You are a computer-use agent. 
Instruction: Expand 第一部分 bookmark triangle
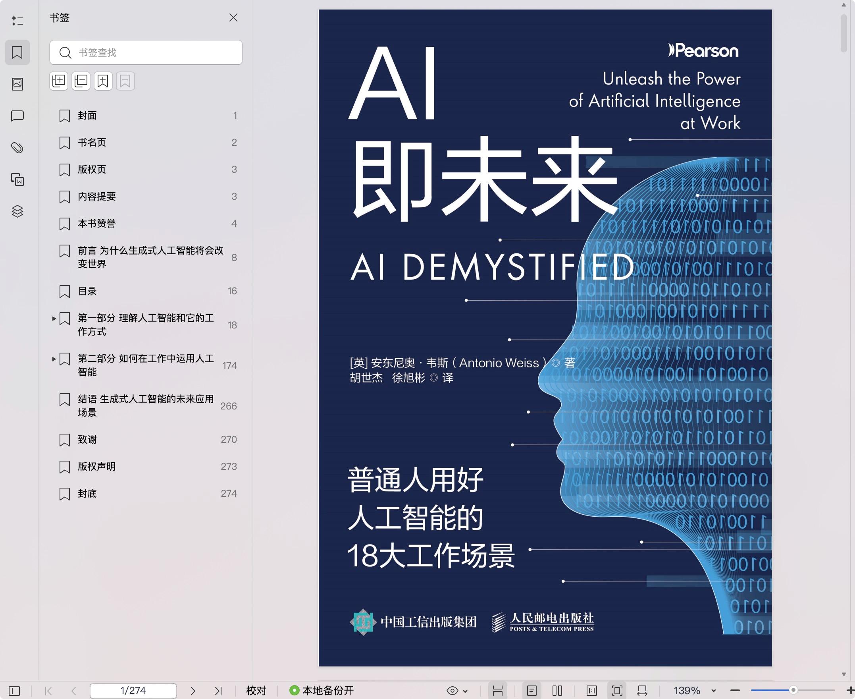point(54,319)
